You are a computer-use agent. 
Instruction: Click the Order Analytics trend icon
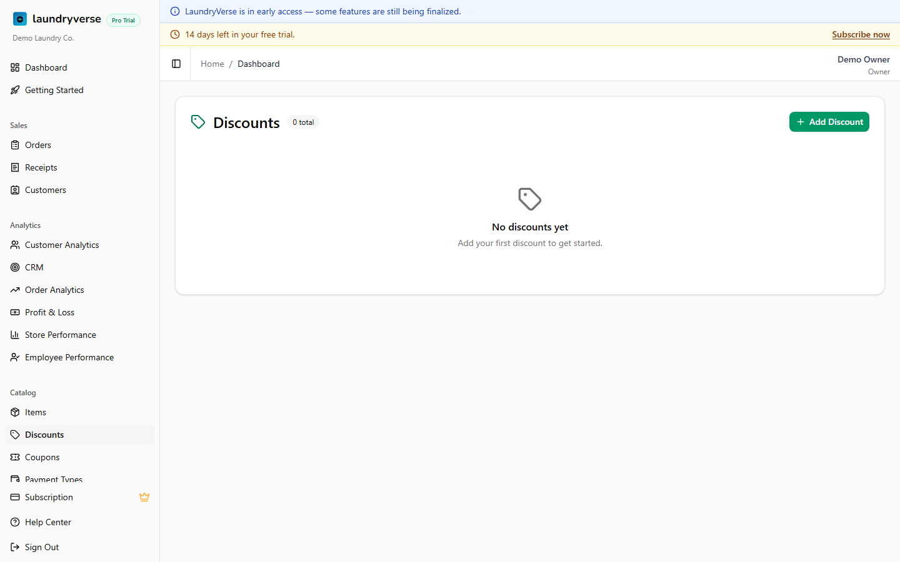15,290
